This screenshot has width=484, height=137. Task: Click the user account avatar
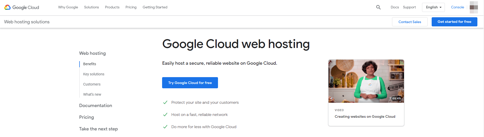[x=474, y=7]
